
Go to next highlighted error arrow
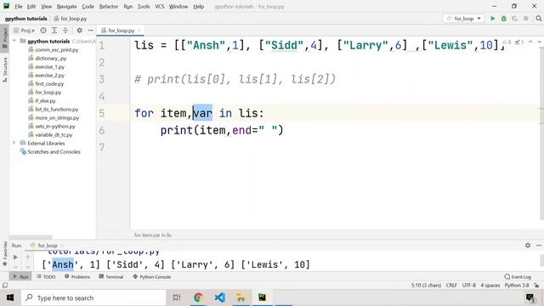click(539, 42)
